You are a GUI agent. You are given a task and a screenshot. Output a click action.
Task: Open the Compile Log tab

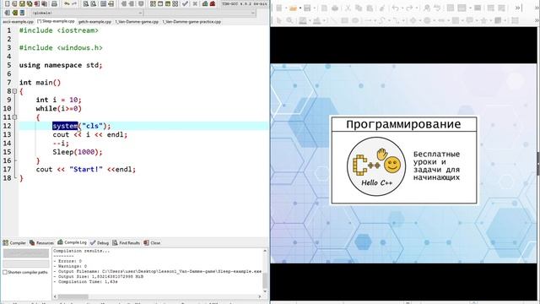click(x=72, y=242)
